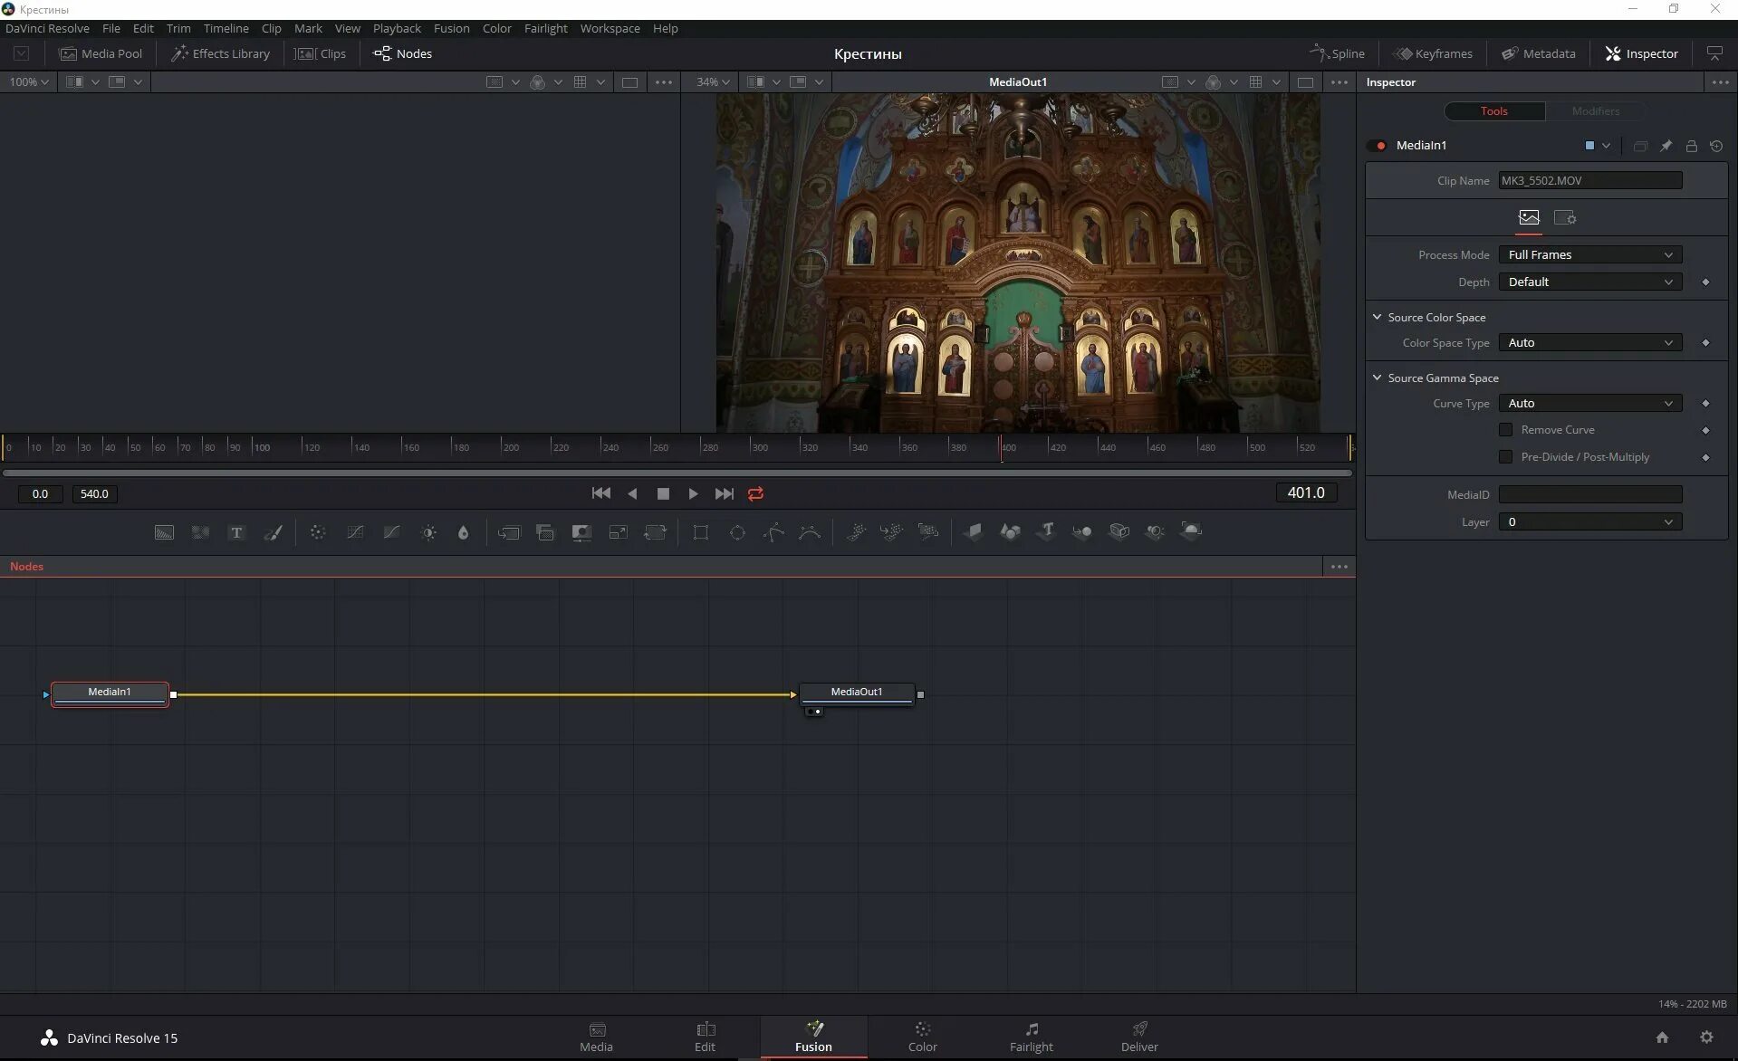Open the Media Pool panel
The width and height of the screenshot is (1738, 1061).
tap(101, 53)
